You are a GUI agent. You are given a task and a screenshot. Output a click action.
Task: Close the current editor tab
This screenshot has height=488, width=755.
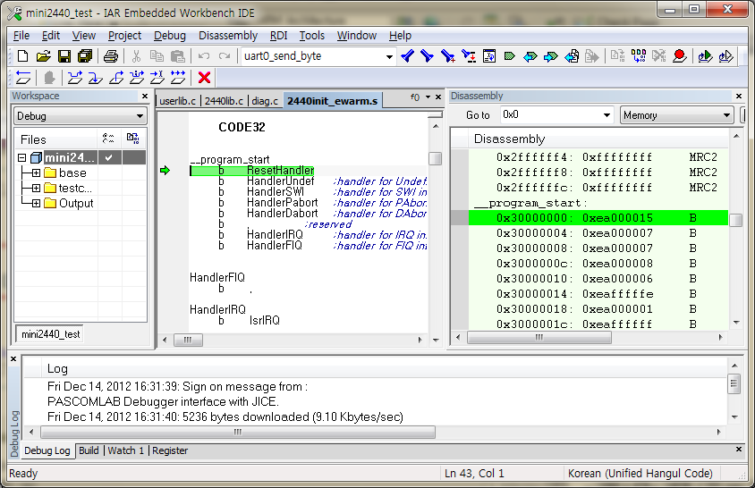(438, 97)
